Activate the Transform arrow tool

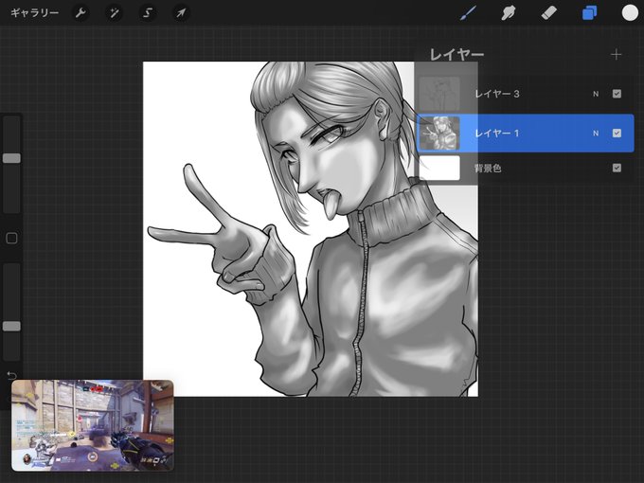tap(181, 13)
